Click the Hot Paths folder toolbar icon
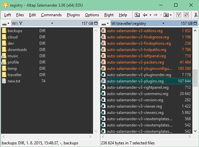Image resolution: width=199 pixels, height=147 pixels. tap(166, 15)
